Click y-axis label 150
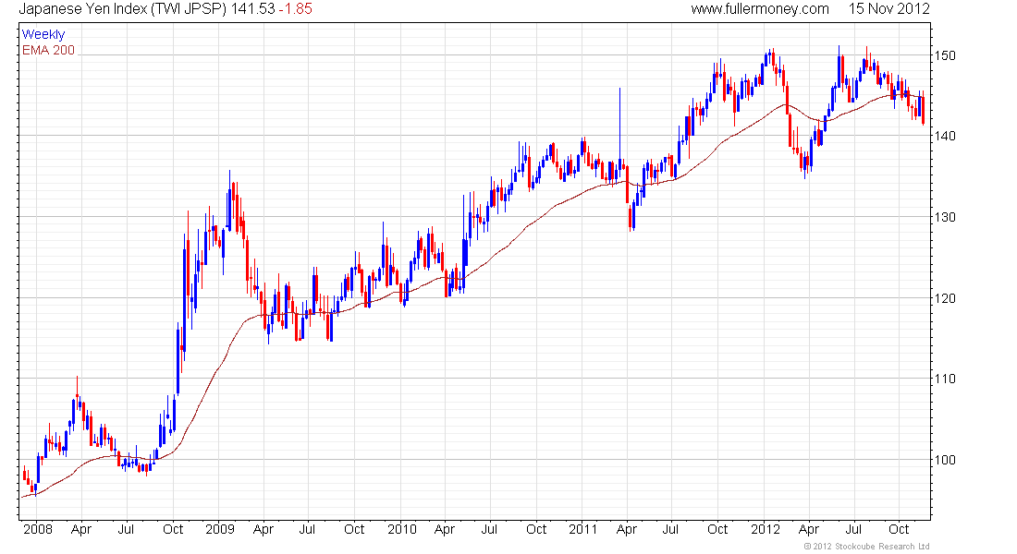The height and width of the screenshot is (554, 1017). tap(946, 55)
